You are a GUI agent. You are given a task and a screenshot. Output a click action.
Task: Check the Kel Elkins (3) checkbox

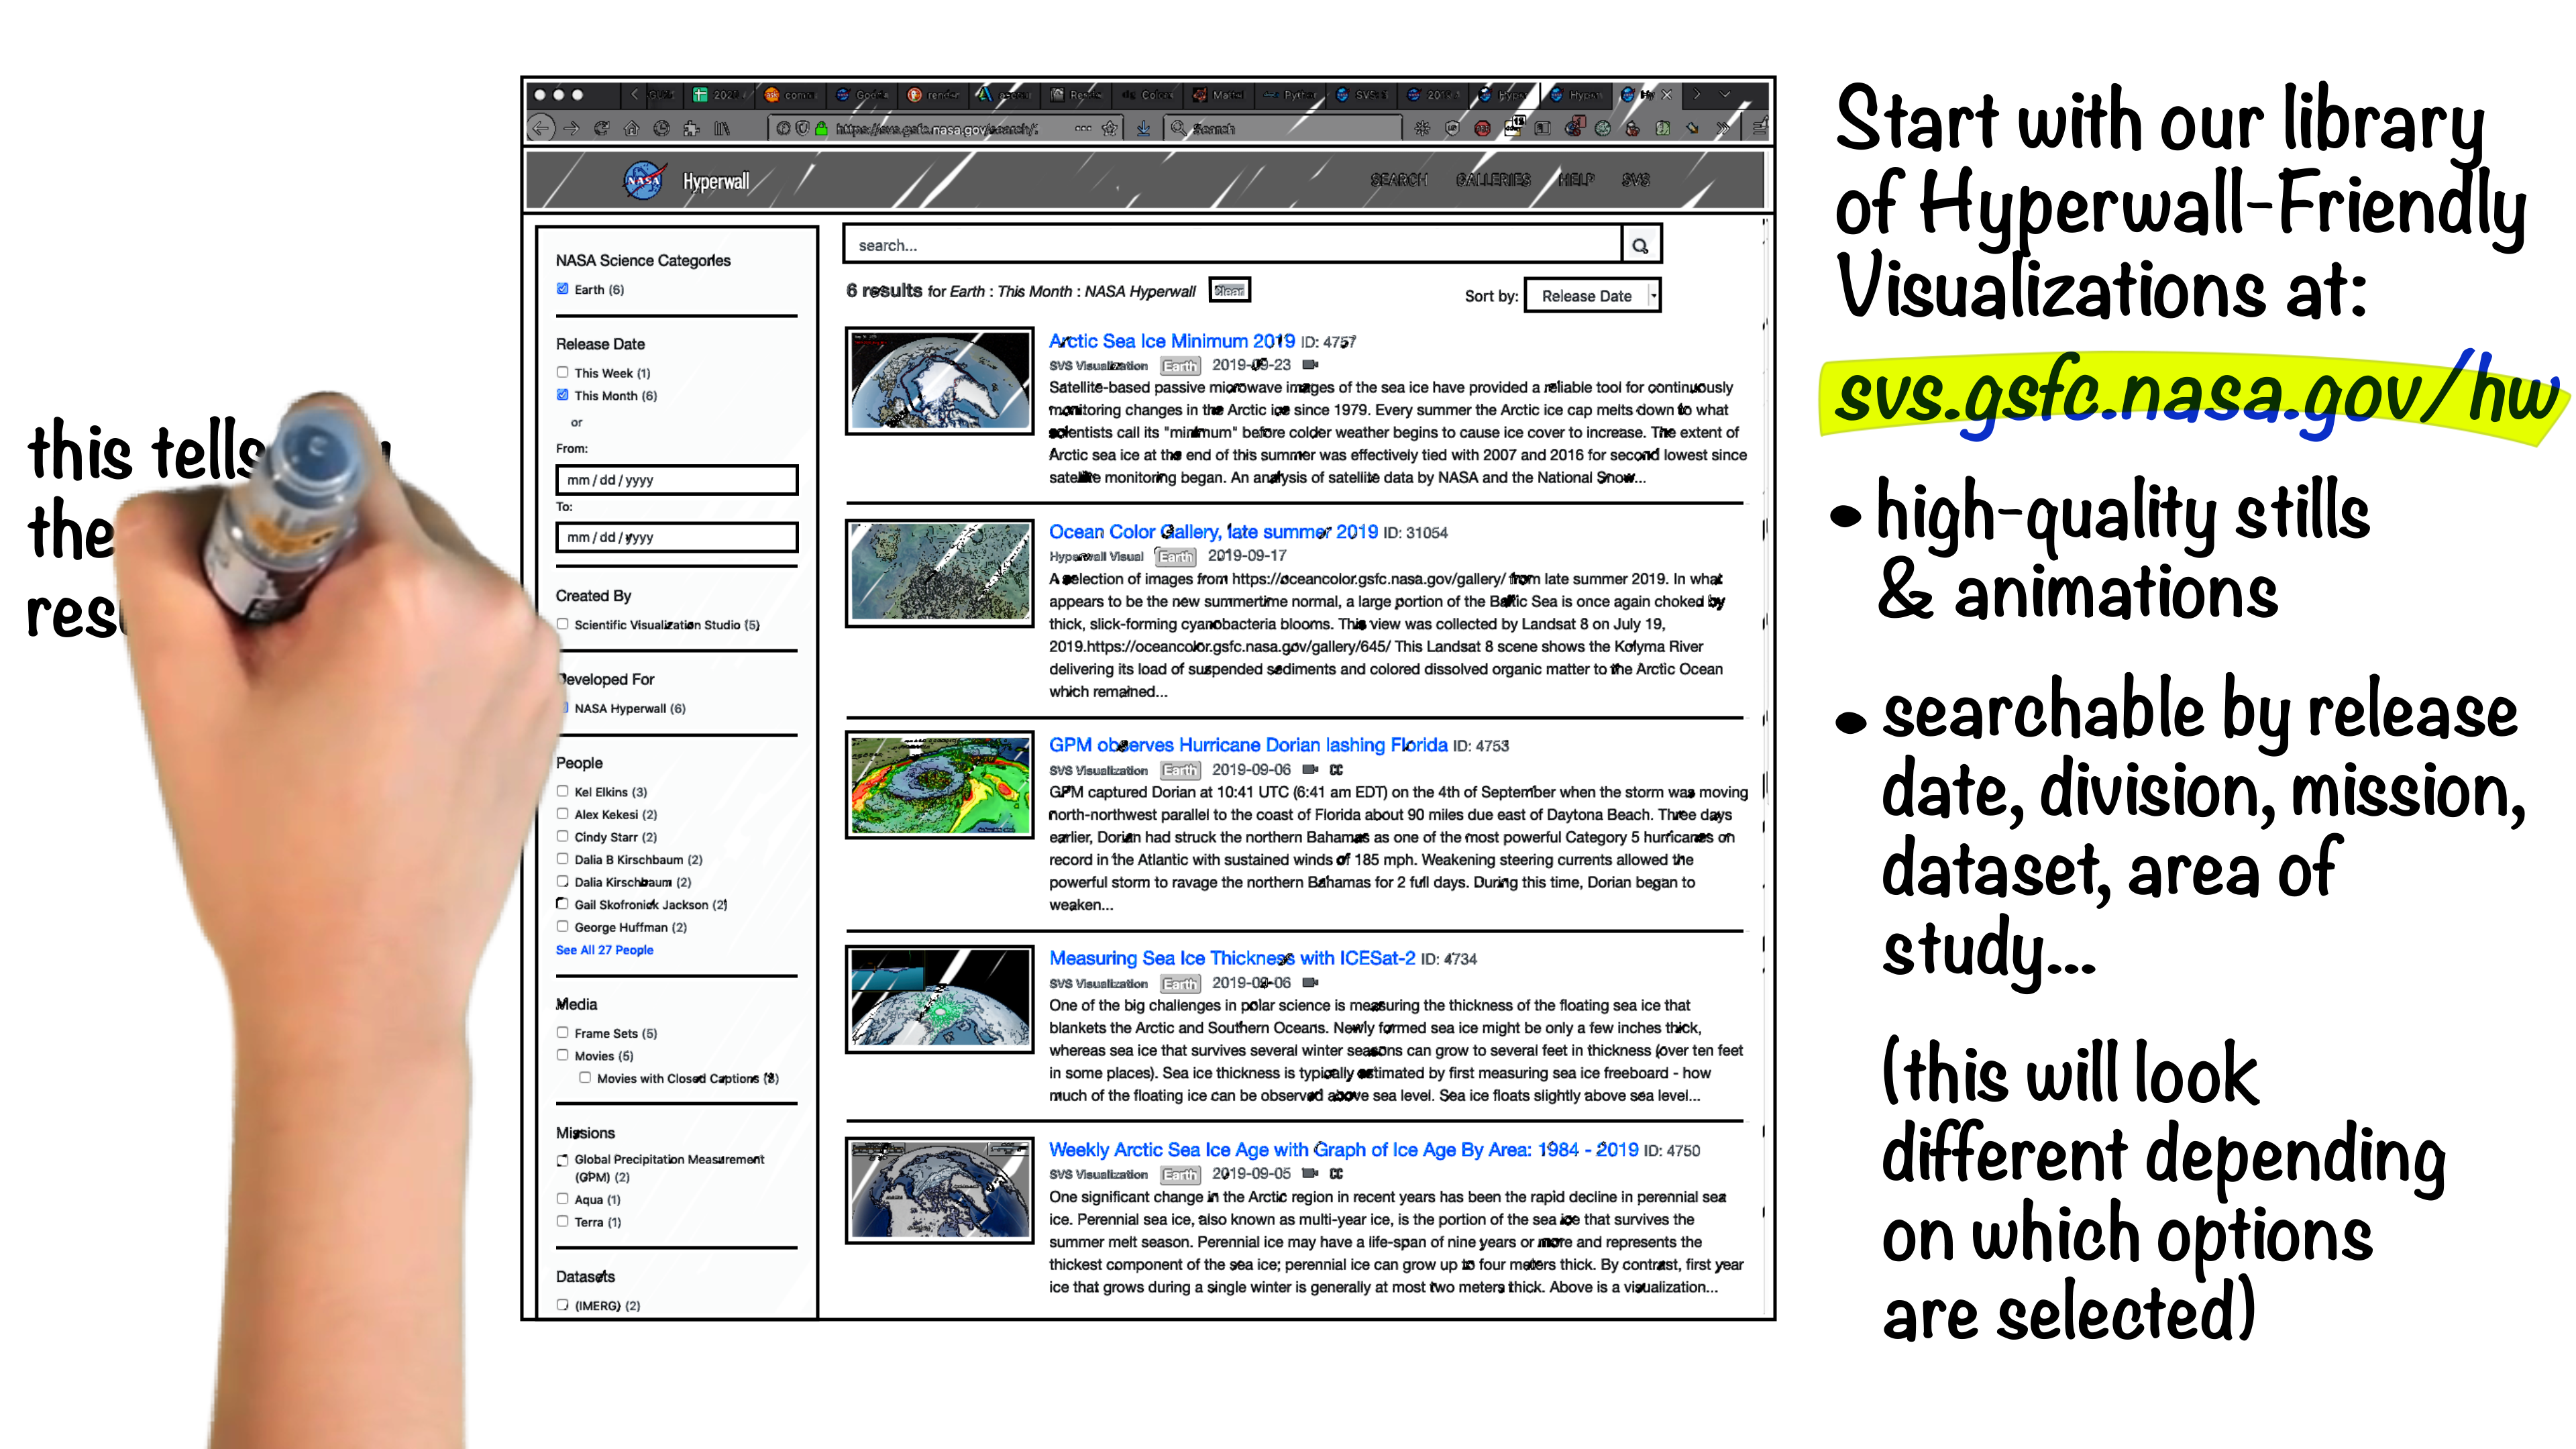point(562,791)
